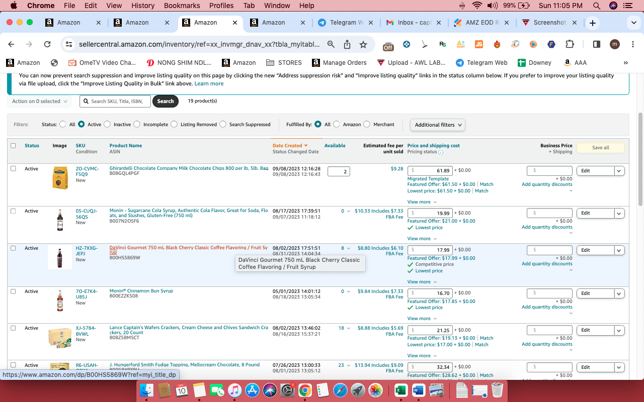644x402 pixels.
Task: Click Edit for the Monin Sugarcane Cola row
Action: click(x=596, y=213)
